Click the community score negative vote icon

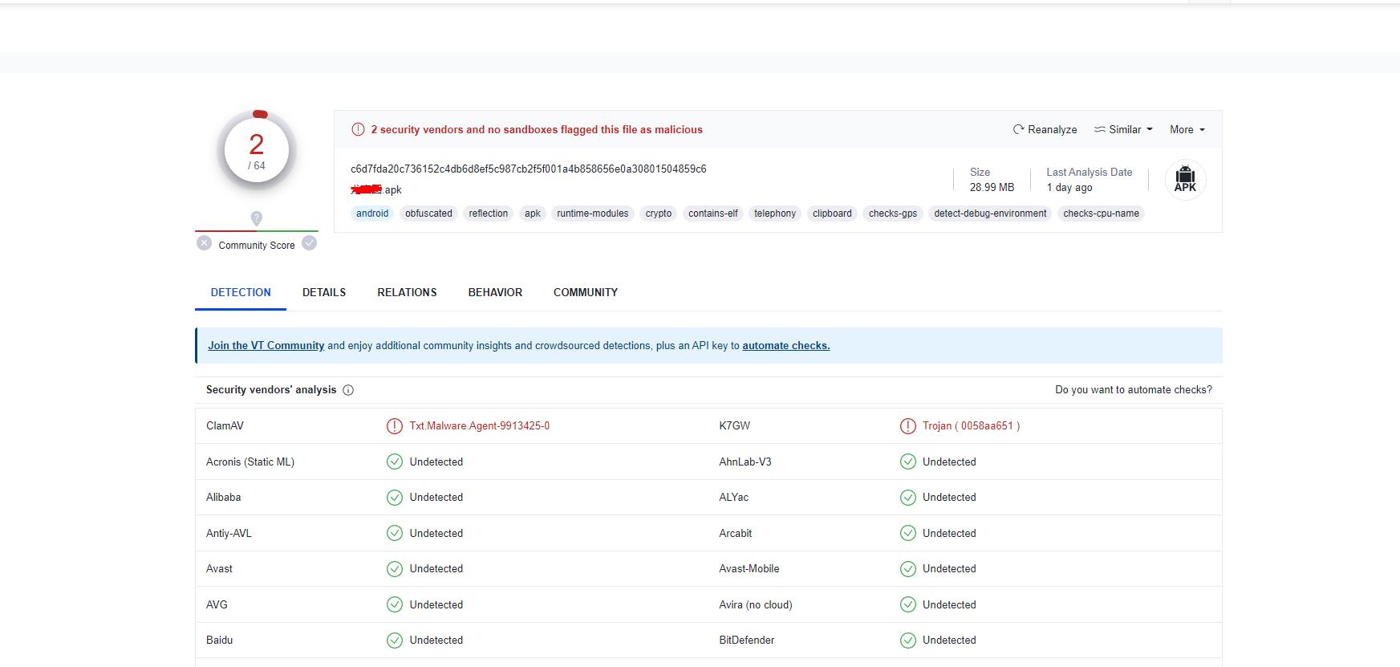[x=205, y=242]
